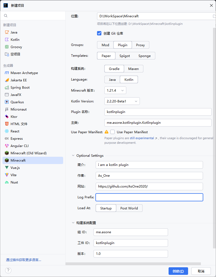
Task: Select the Groovy icon in sidebar
Action: (7, 47)
